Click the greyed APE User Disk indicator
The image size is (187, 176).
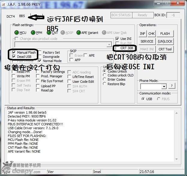coord(104,33)
